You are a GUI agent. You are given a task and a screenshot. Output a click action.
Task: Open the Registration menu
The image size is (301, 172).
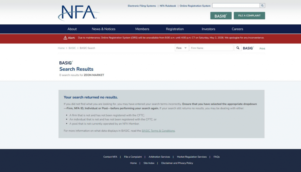click(175, 29)
